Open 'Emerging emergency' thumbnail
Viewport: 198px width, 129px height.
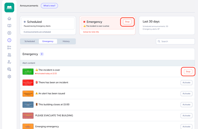pyautogui.click(x=28, y=126)
